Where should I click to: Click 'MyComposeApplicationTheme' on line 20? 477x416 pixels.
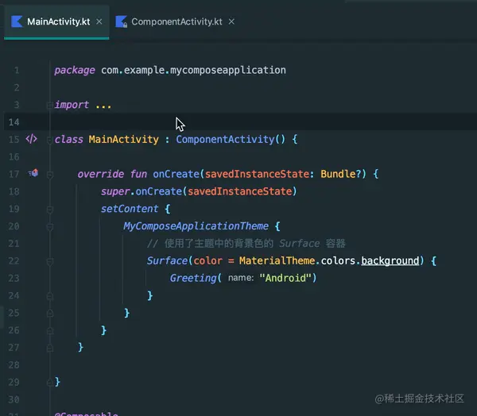tap(196, 226)
